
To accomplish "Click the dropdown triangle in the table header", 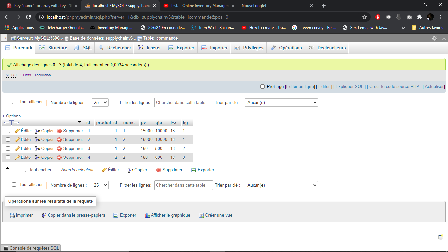I will 79,122.
